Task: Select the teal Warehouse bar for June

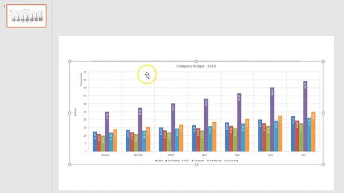Action: pyautogui.click(x=276, y=136)
